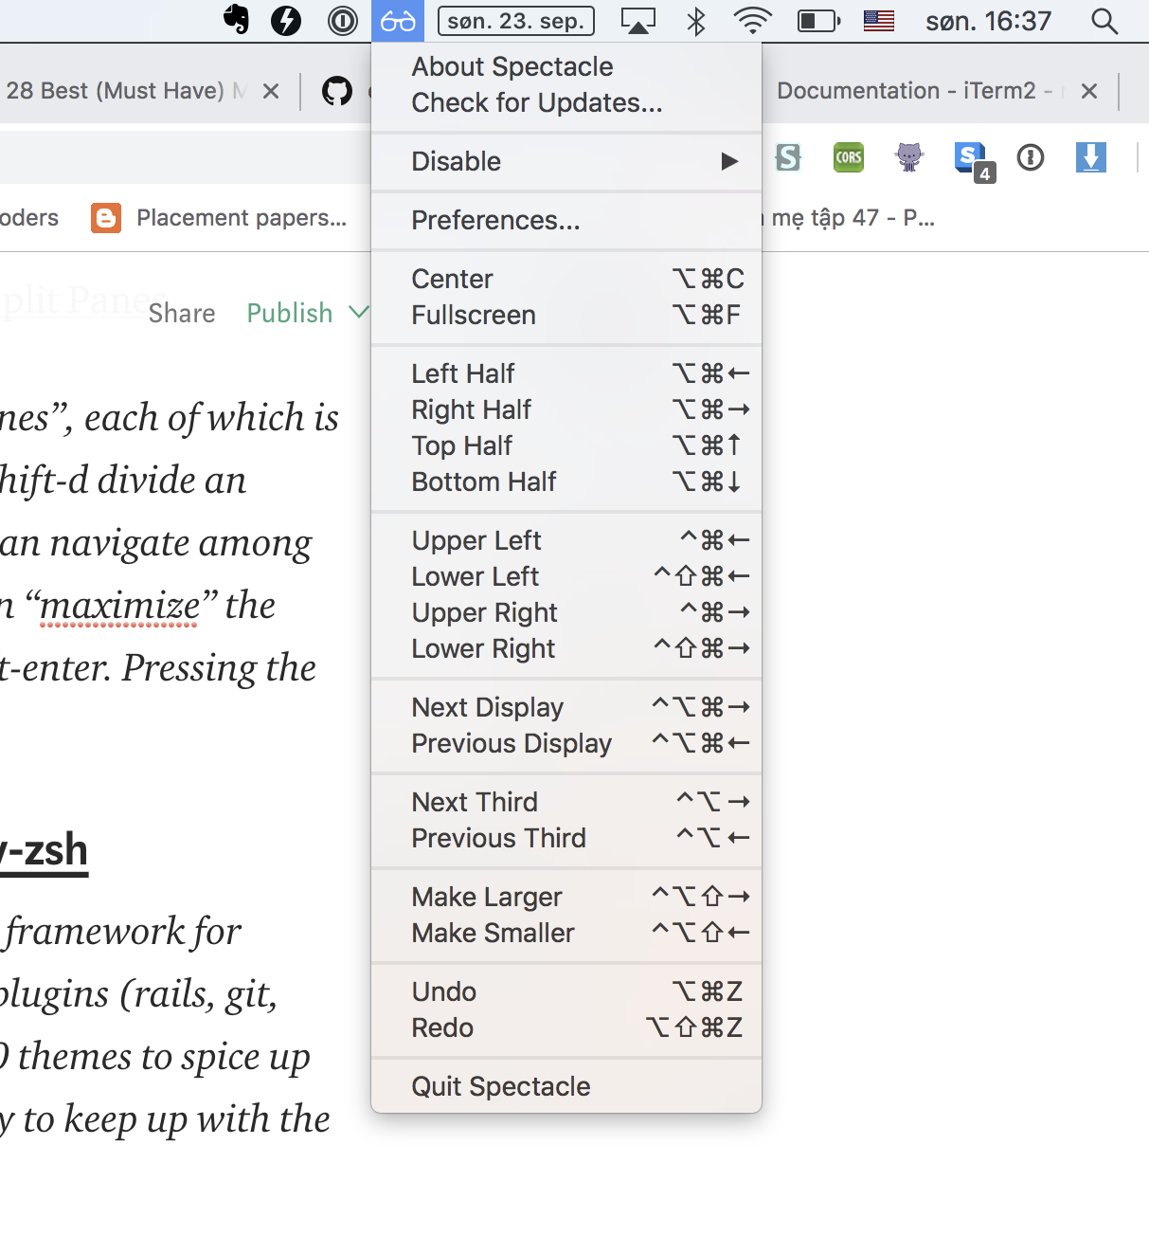Select About Spectacle menu item
The width and height of the screenshot is (1149, 1254).
[x=566, y=66]
